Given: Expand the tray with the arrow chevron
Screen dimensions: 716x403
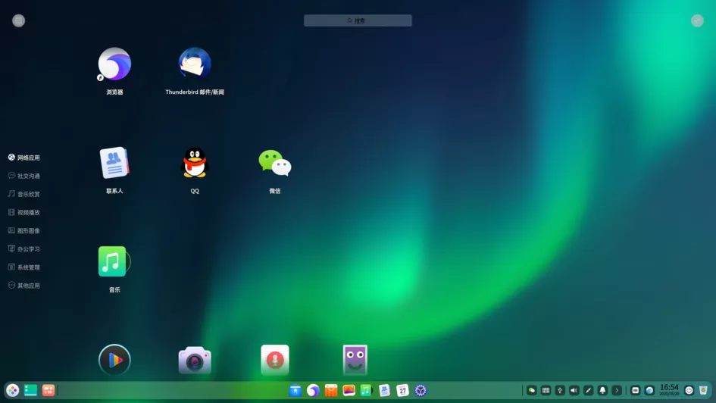Looking at the screenshot, I should point(617,390).
